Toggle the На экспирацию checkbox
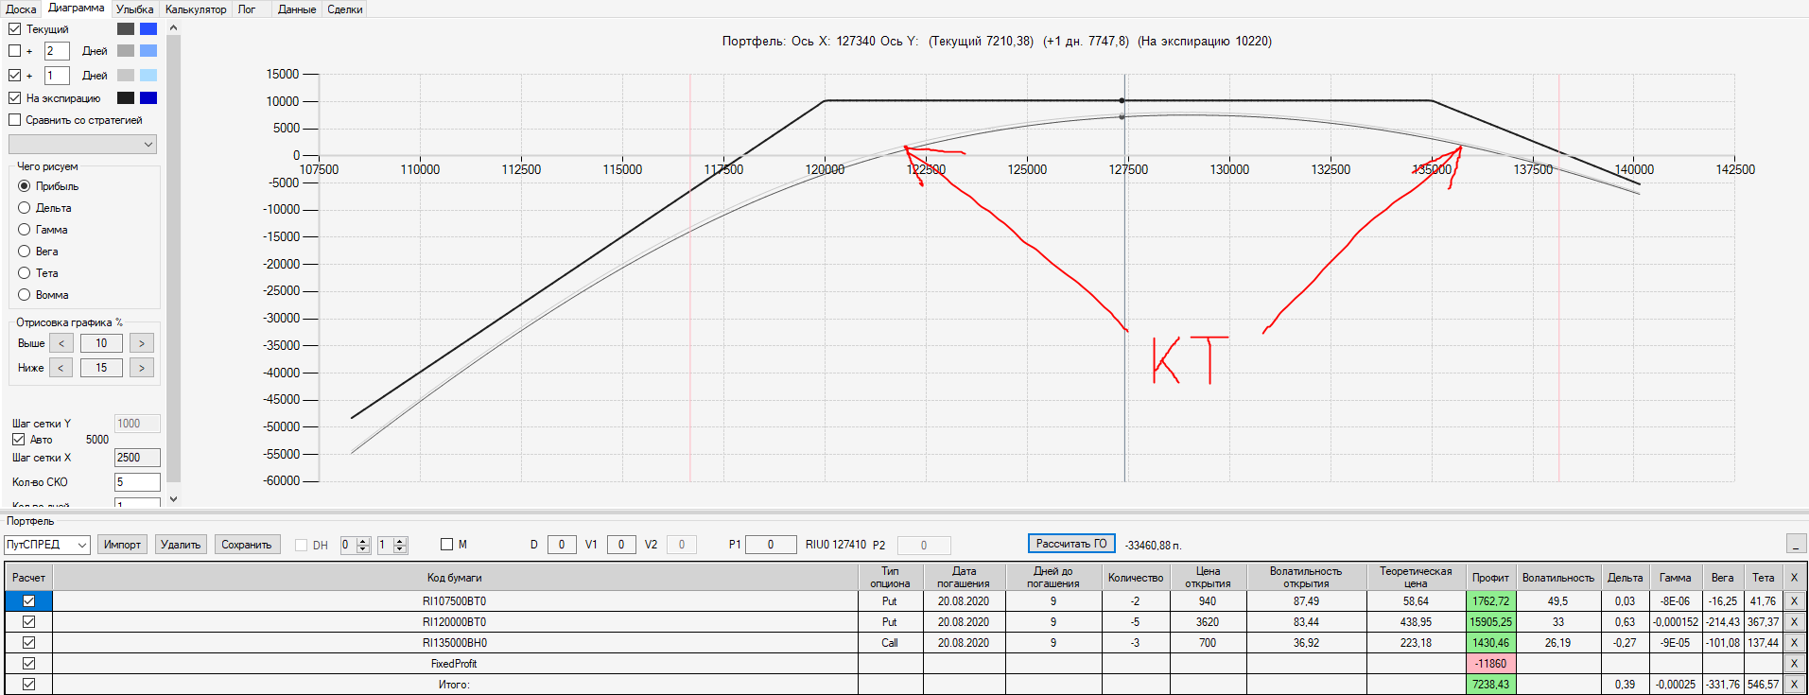The image size is (1809, 695). pos(15,98)
